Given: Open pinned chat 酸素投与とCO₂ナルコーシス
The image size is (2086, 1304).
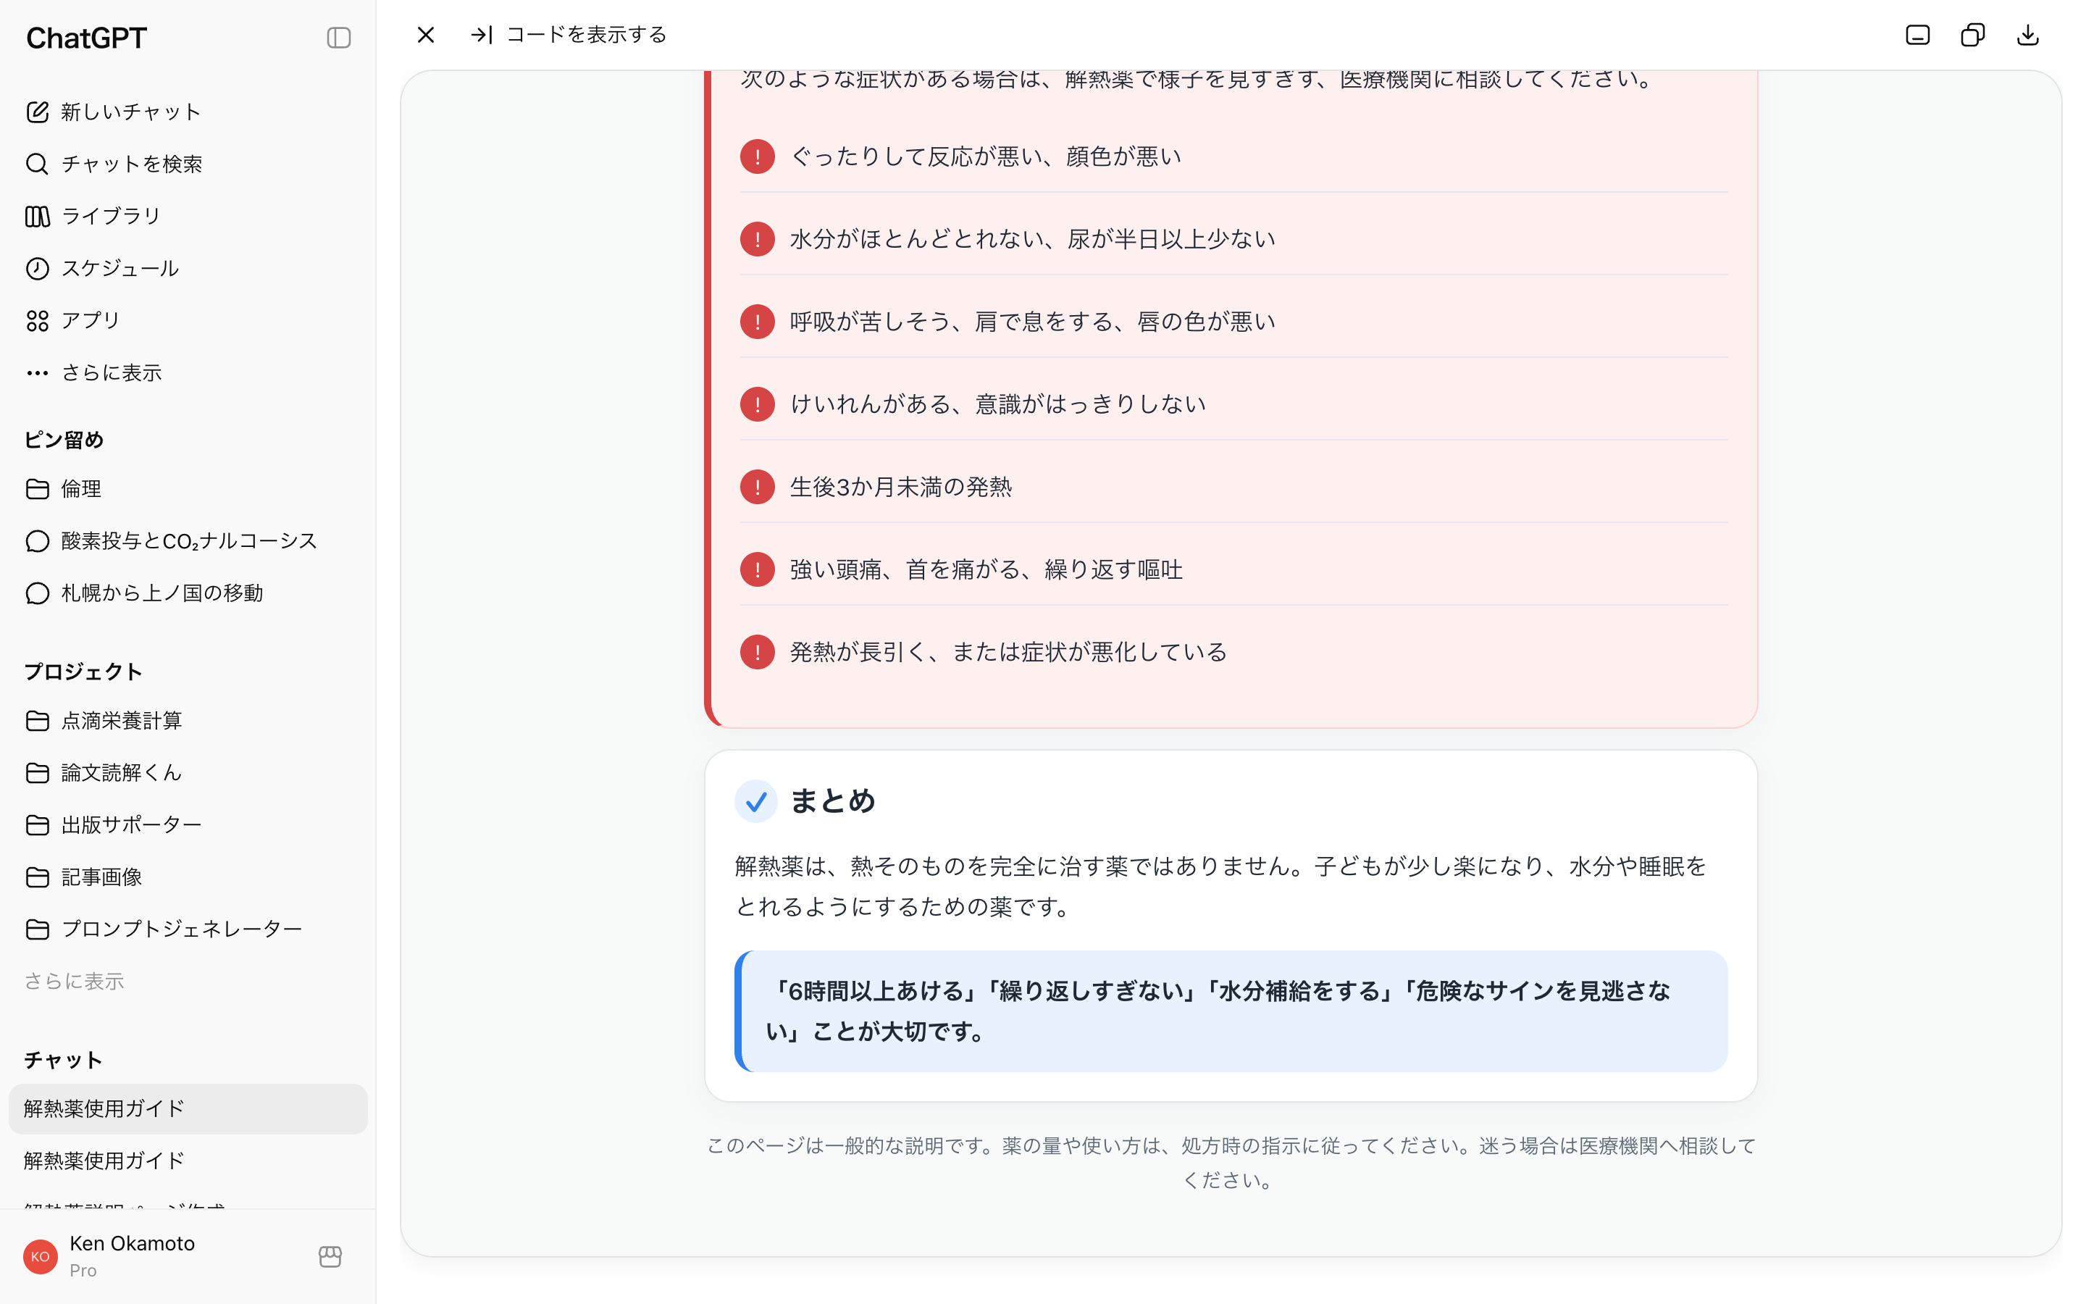Looking at the screenshot, I should pos(188,540).
